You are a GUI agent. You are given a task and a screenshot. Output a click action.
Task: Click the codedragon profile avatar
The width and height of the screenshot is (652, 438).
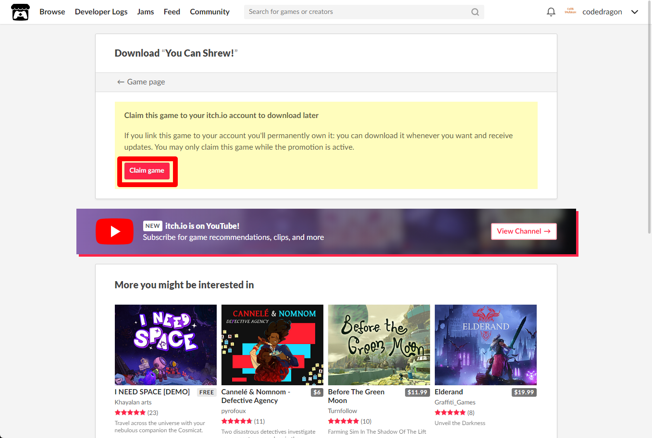point(570,12)
